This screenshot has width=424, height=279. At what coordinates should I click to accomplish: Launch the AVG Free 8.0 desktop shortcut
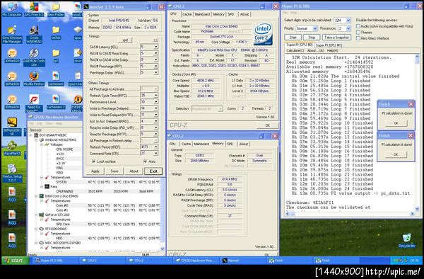pos(34,9)
